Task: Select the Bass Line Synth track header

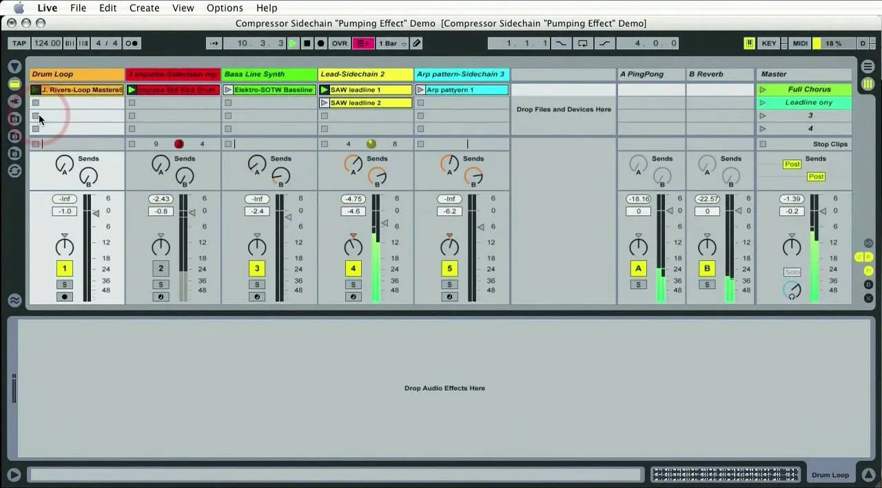Action: click(x=269, y=74)
